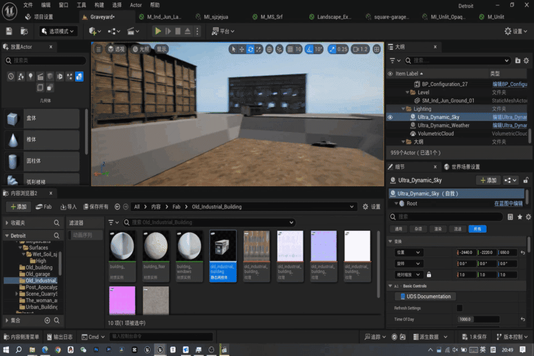The image size is (534, 356).
Task: Click the details property matrix grid icon
Action: [510, 217]
